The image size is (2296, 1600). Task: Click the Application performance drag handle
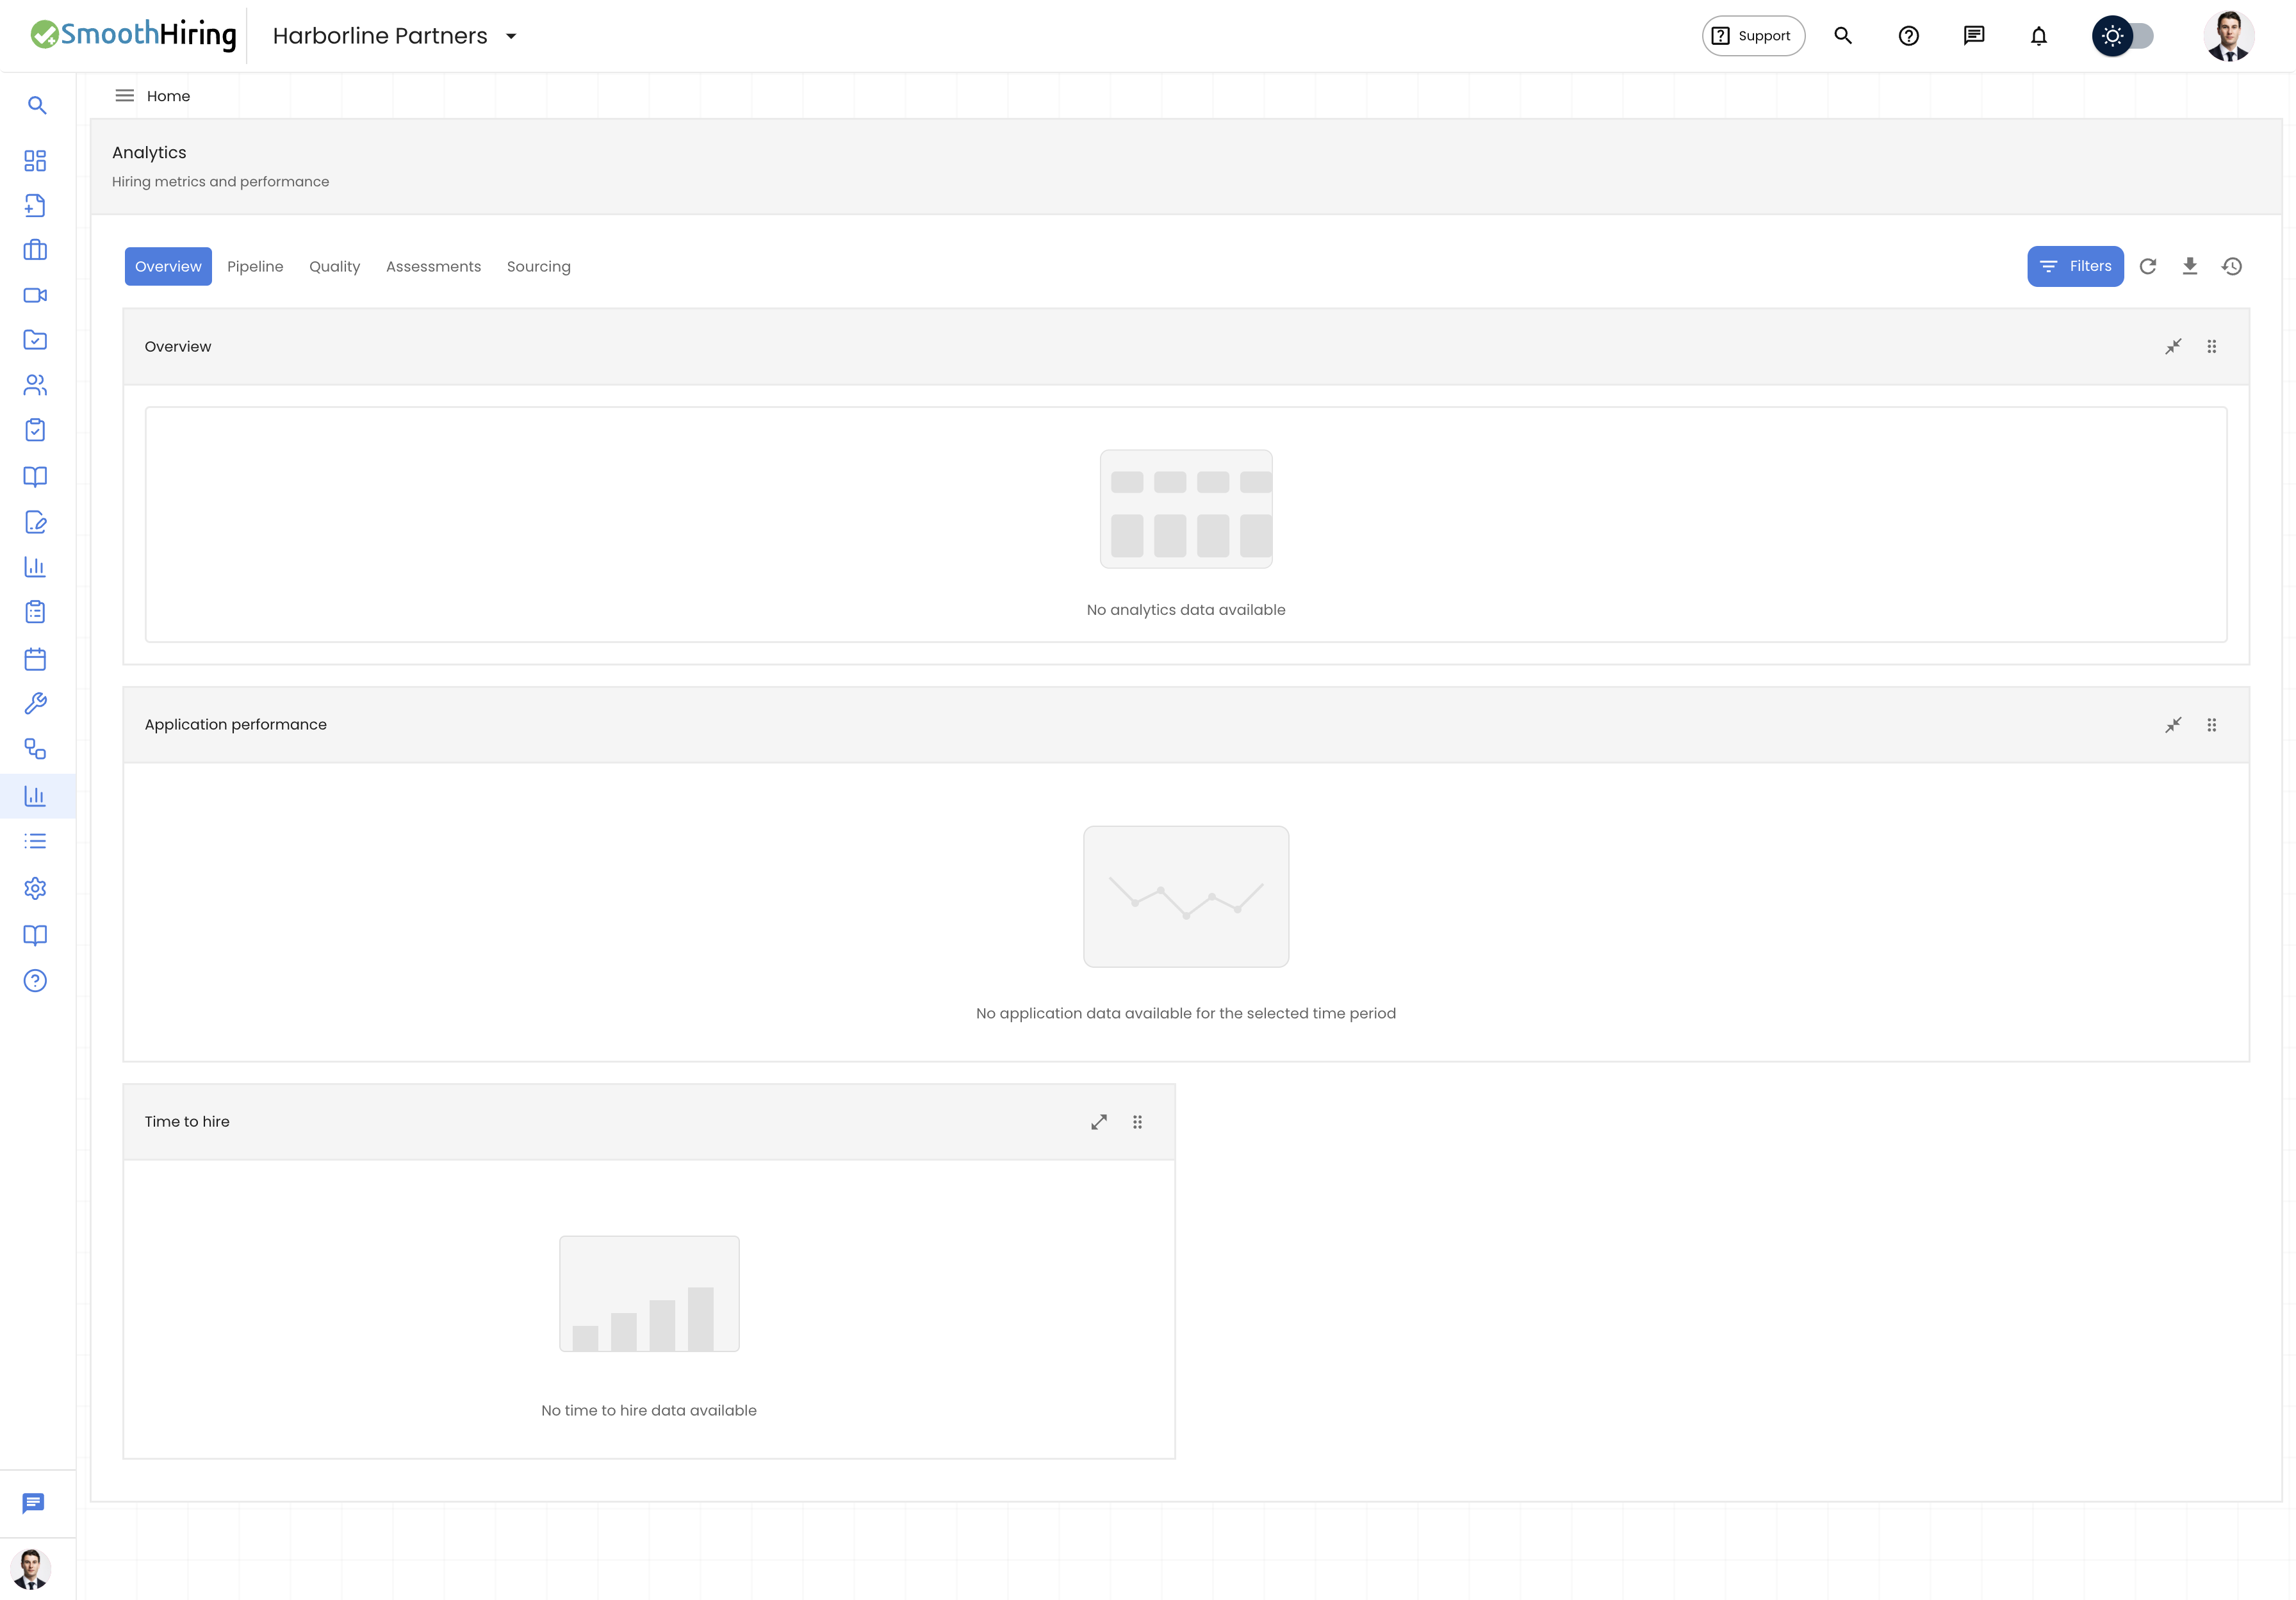click(2212, 725)
